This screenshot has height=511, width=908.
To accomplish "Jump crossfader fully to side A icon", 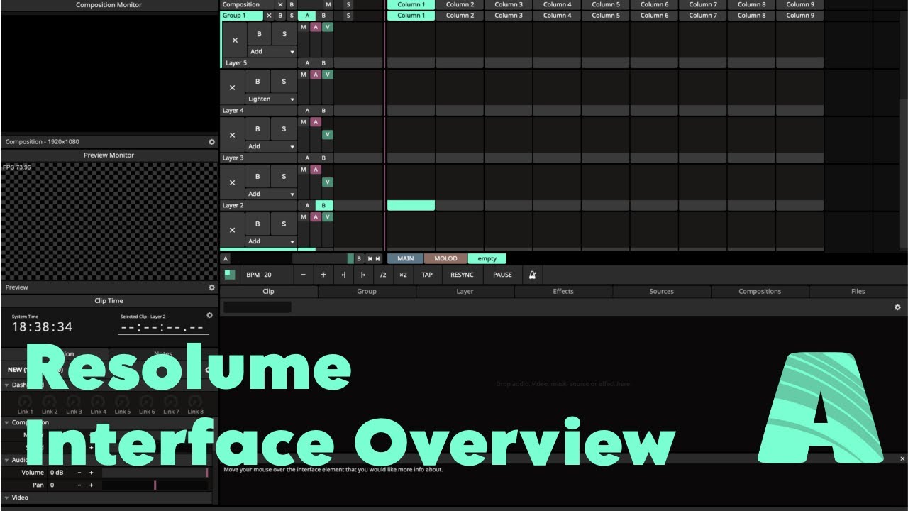I will 370,259.
